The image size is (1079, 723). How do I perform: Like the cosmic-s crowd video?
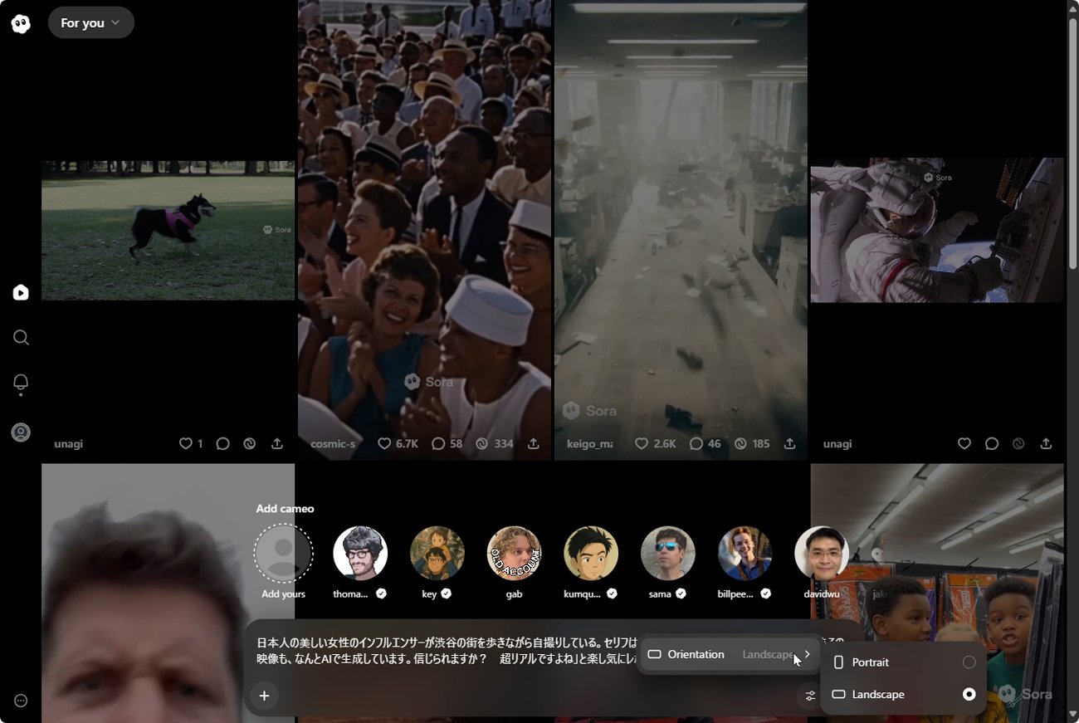(x=384, y=444)
